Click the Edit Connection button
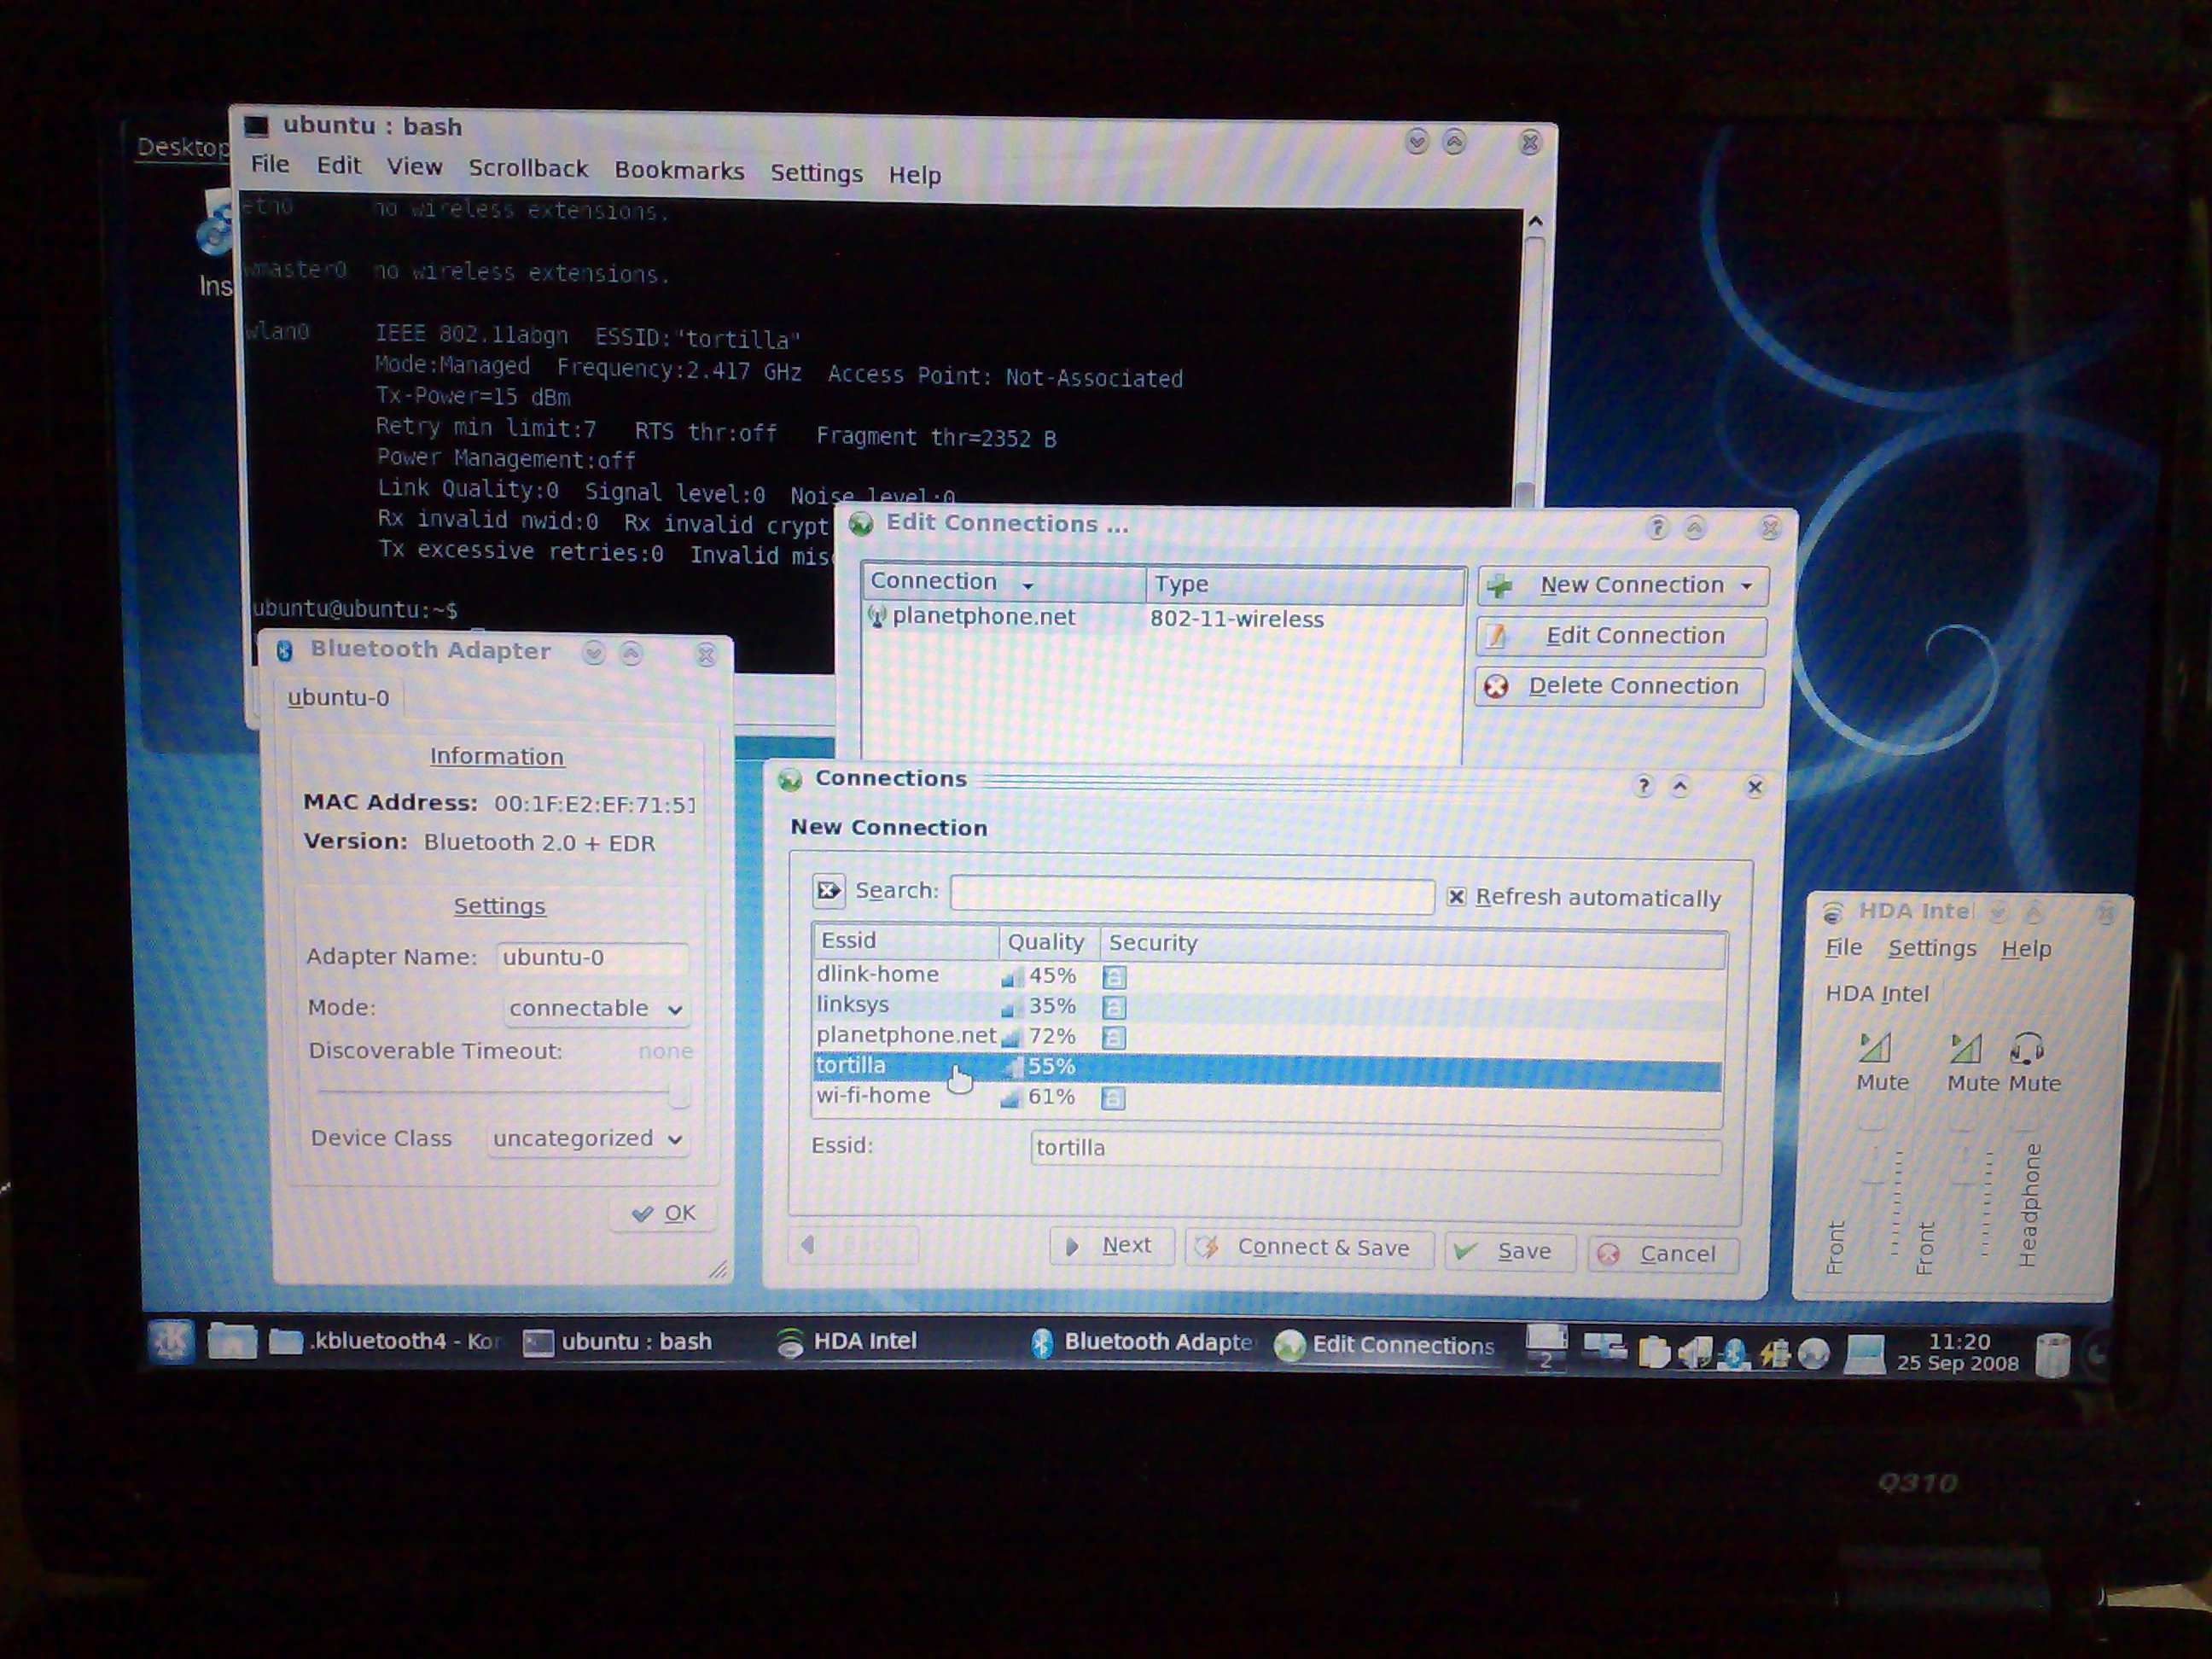Viewport: 2212px width, 1659px height. tap(1621, 636)
